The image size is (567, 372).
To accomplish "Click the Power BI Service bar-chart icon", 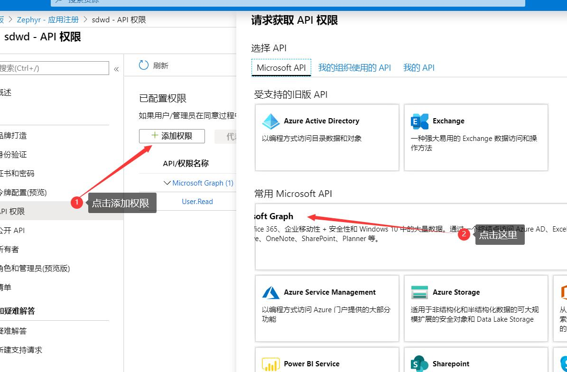I will [x=271, y=364].
